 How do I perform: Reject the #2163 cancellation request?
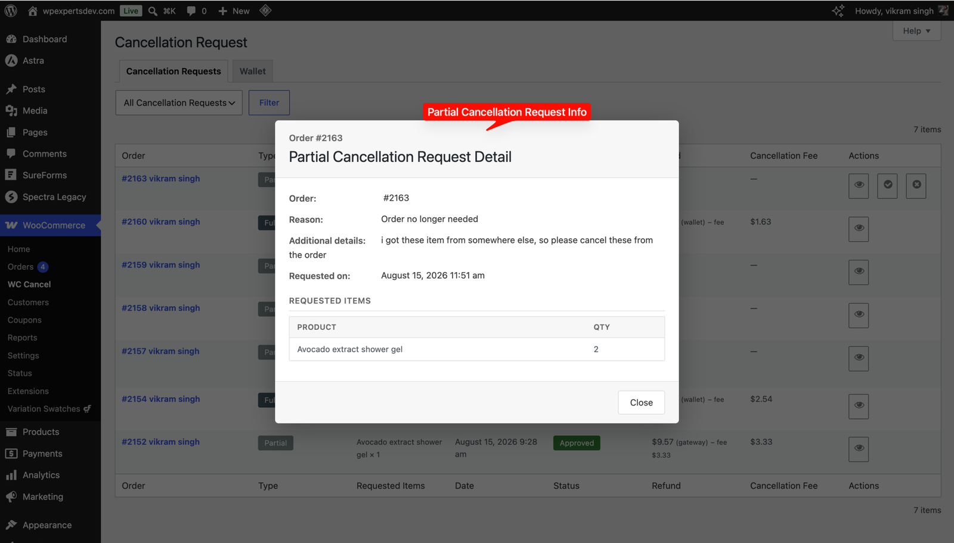coord(916,185)
